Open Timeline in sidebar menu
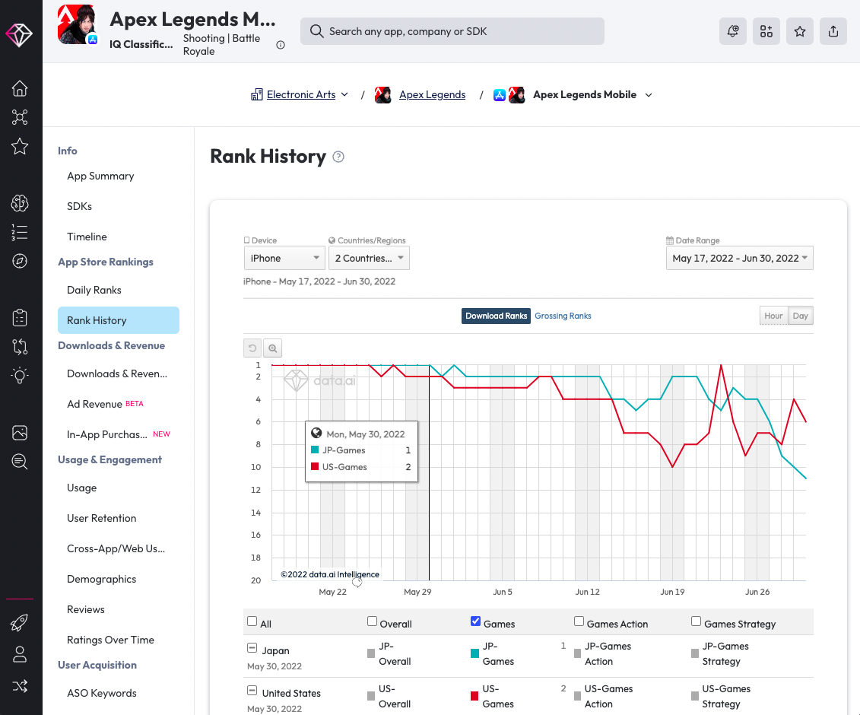This screenshot has height=715, width=860. [87, 237]
